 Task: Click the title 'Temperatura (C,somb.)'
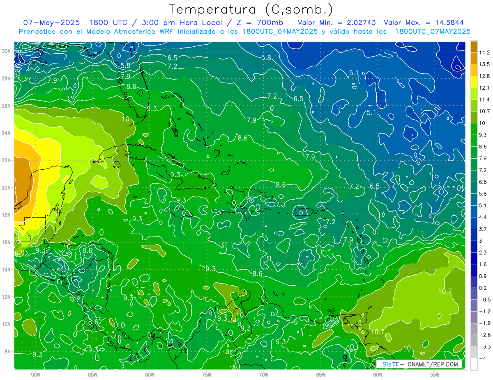[x=251, y=9]
